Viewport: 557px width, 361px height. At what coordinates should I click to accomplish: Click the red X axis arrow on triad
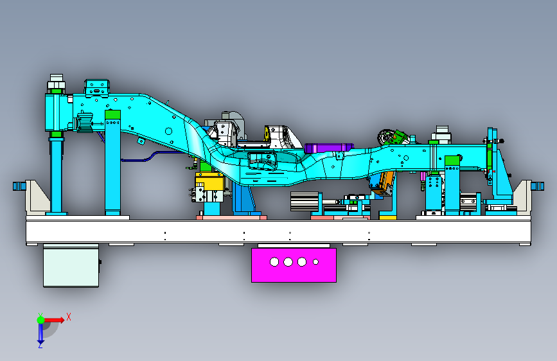pyautogui.click(x=54, y=320)
